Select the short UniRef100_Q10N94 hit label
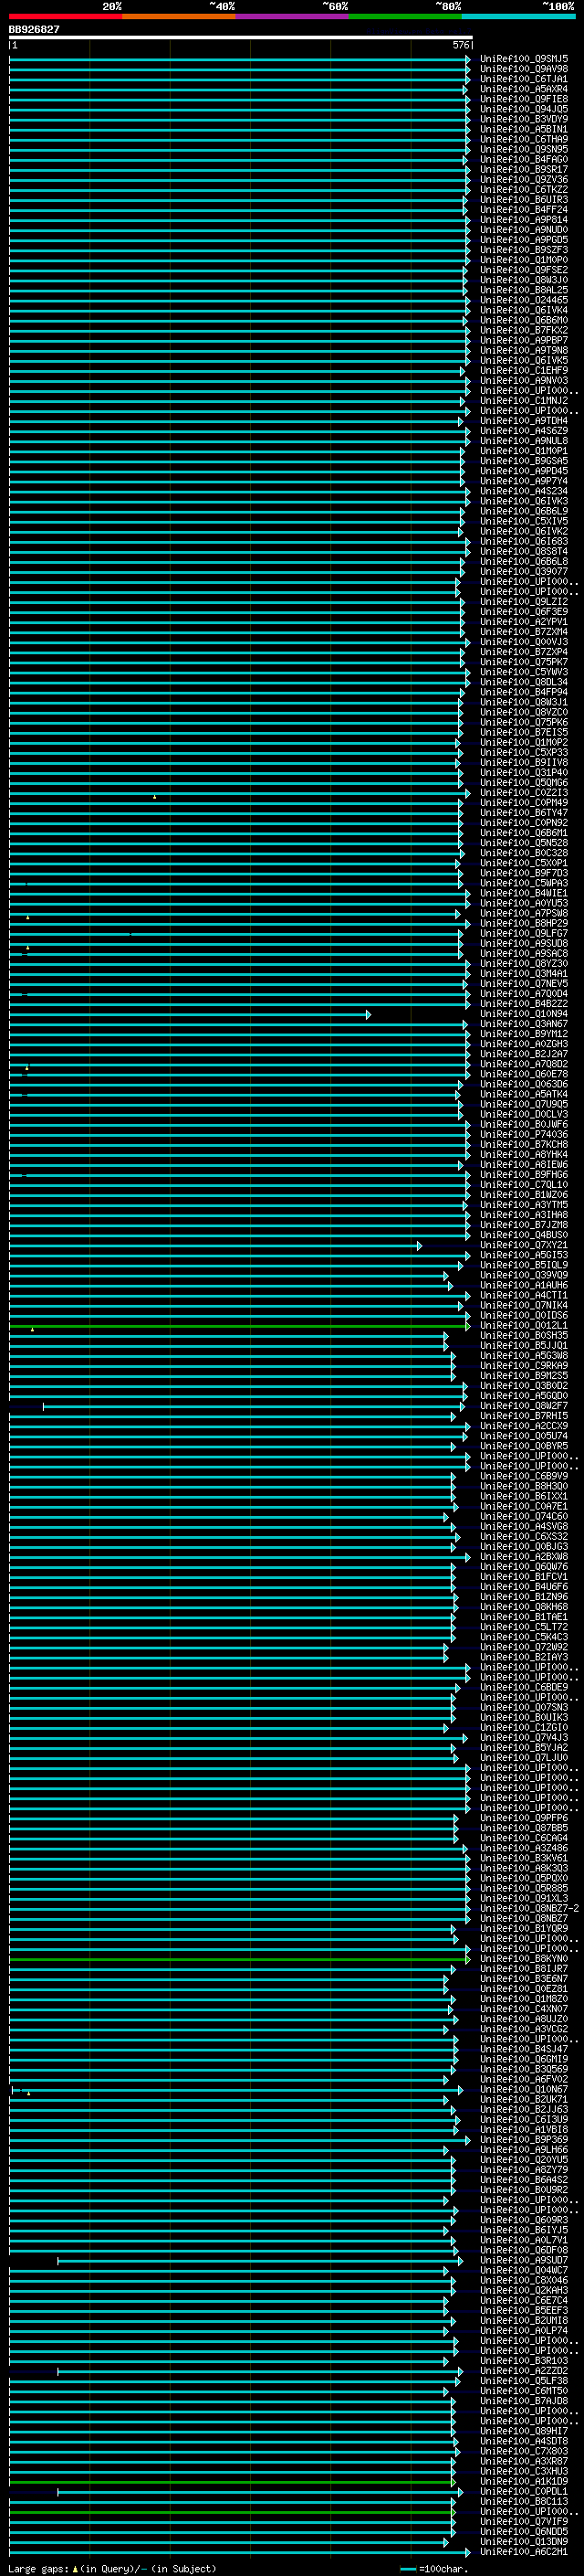 [x=524, y=1014]
